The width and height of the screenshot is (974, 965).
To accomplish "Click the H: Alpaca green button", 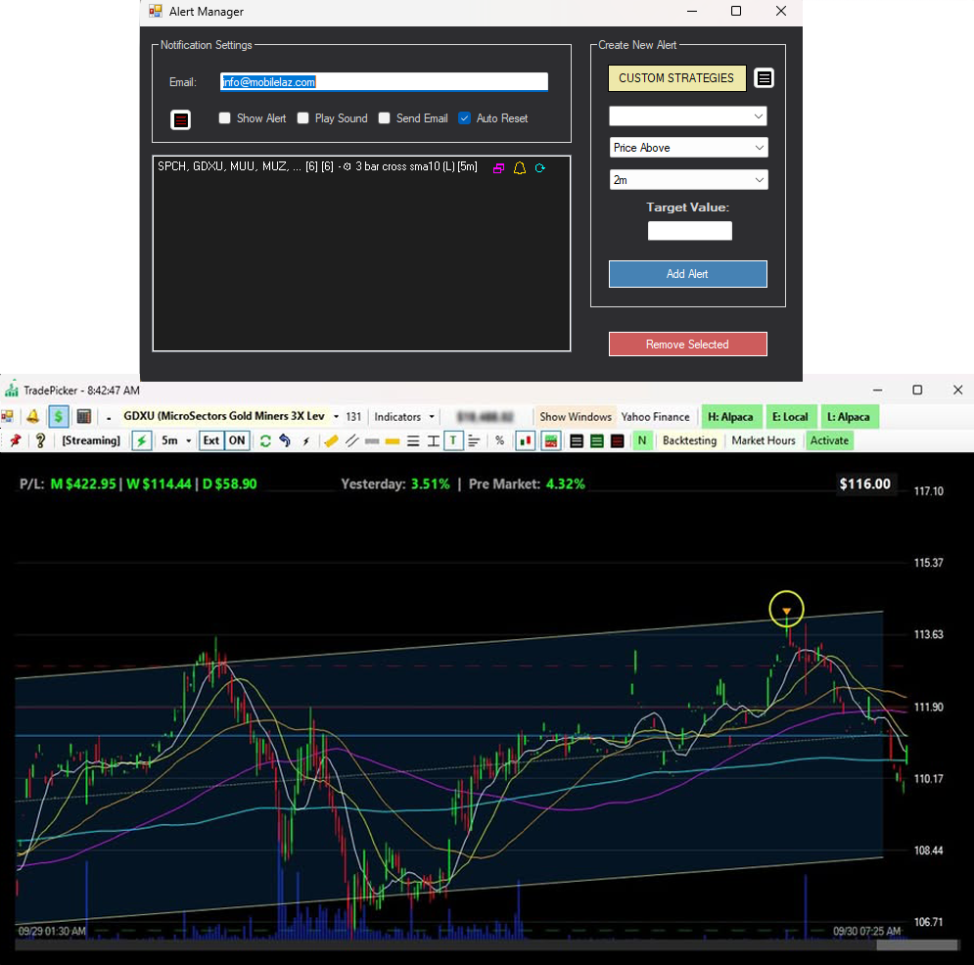I will coord(730,417).
